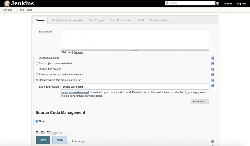Uncheck Restrict where this project can be run
The image size is (250, 146).
(37, 80)
